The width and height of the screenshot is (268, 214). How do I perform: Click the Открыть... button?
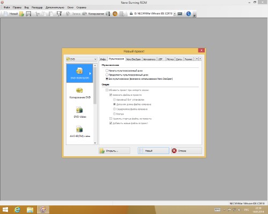[x=114, y=151]
